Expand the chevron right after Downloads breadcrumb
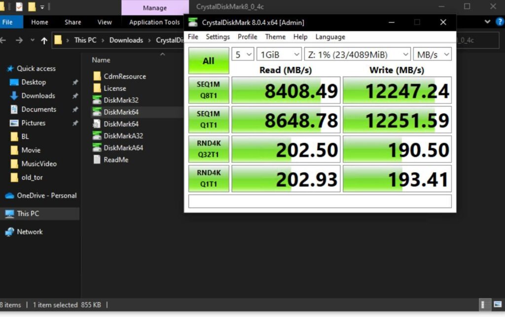 pyautogui.click(x=149, y=40)
